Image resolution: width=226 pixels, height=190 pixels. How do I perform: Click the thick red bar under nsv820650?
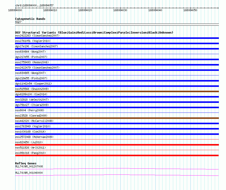(x=117, y=145)
